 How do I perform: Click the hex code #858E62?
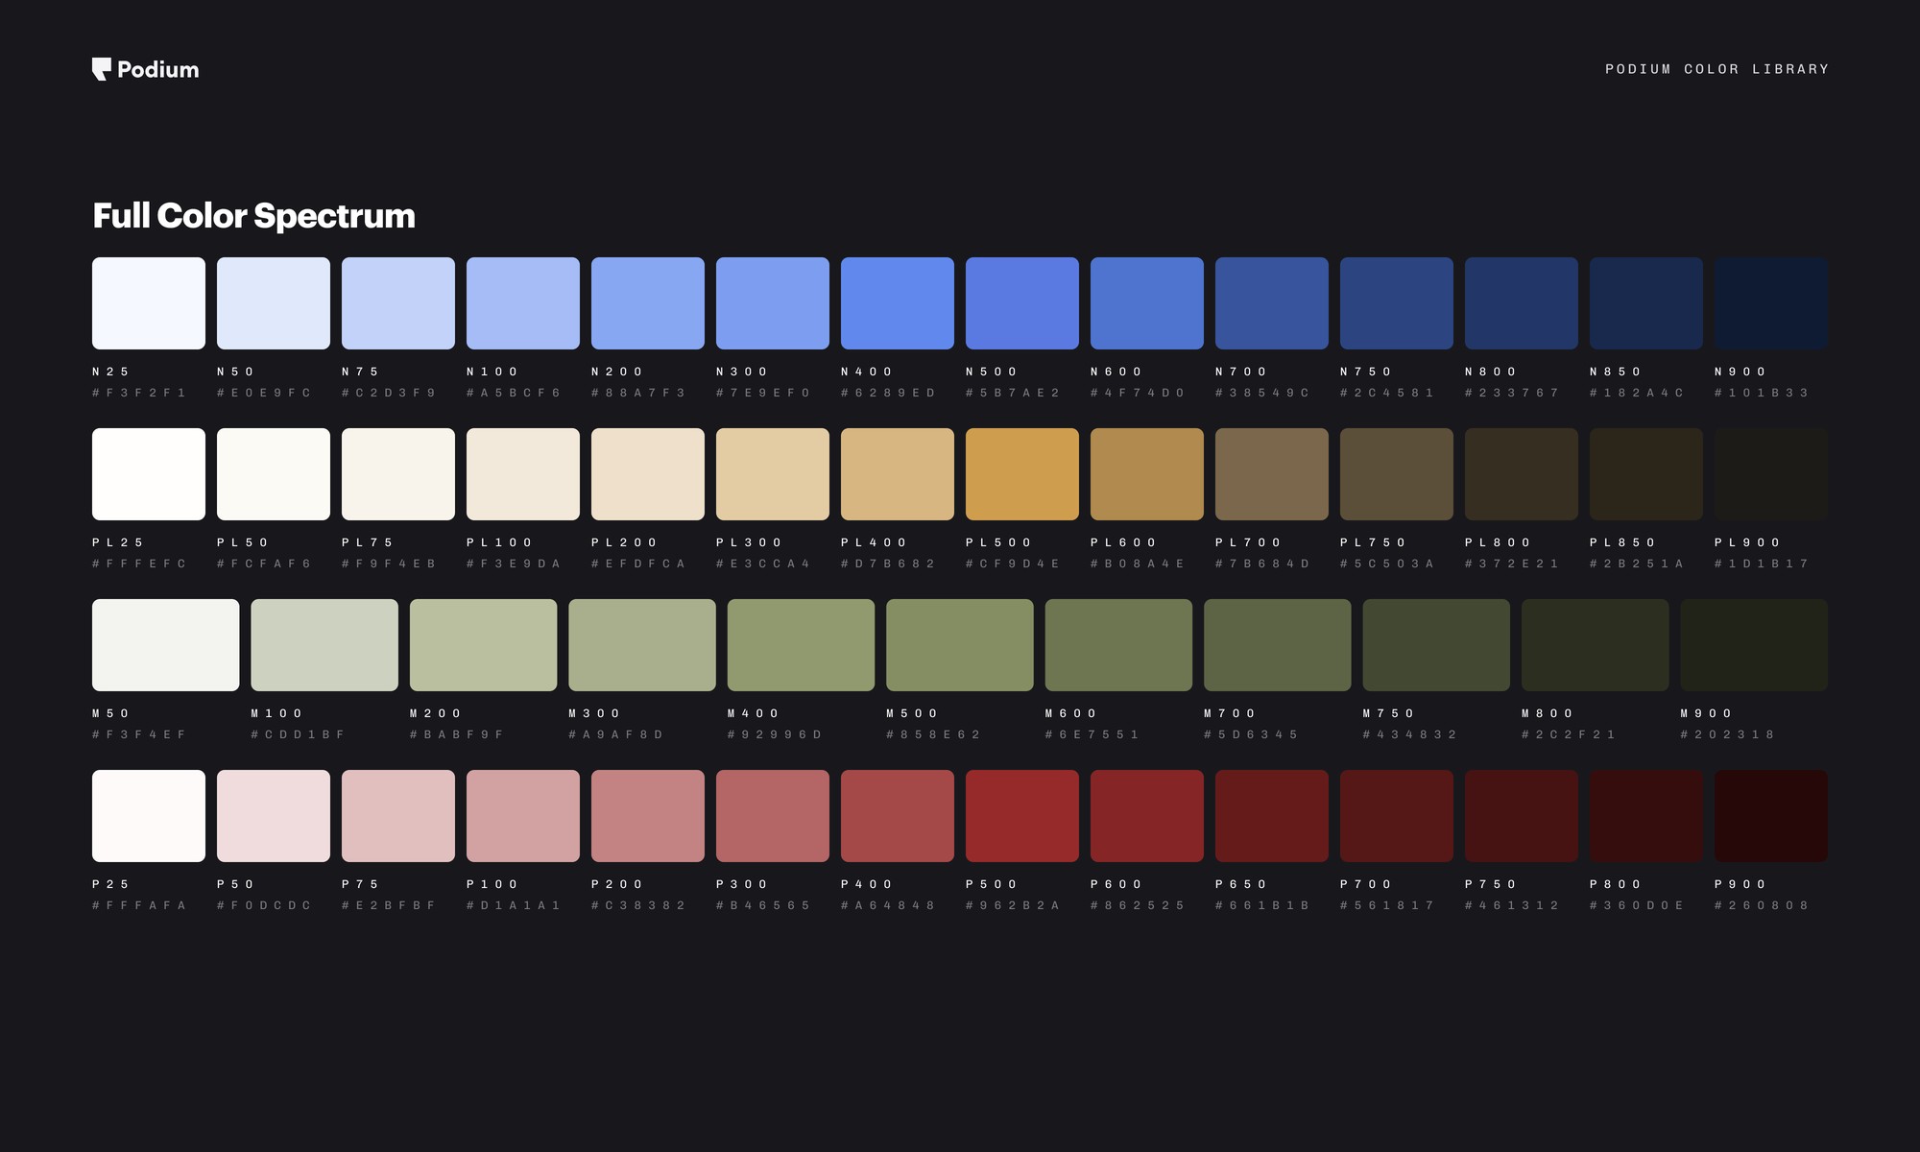933,734
